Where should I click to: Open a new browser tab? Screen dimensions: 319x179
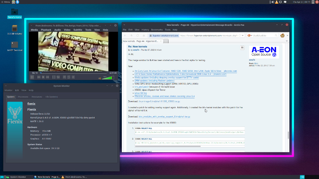(x=166, y=41)
